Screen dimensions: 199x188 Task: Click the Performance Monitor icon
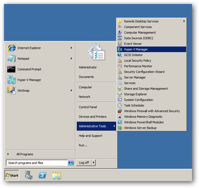(x=120, y=66)
